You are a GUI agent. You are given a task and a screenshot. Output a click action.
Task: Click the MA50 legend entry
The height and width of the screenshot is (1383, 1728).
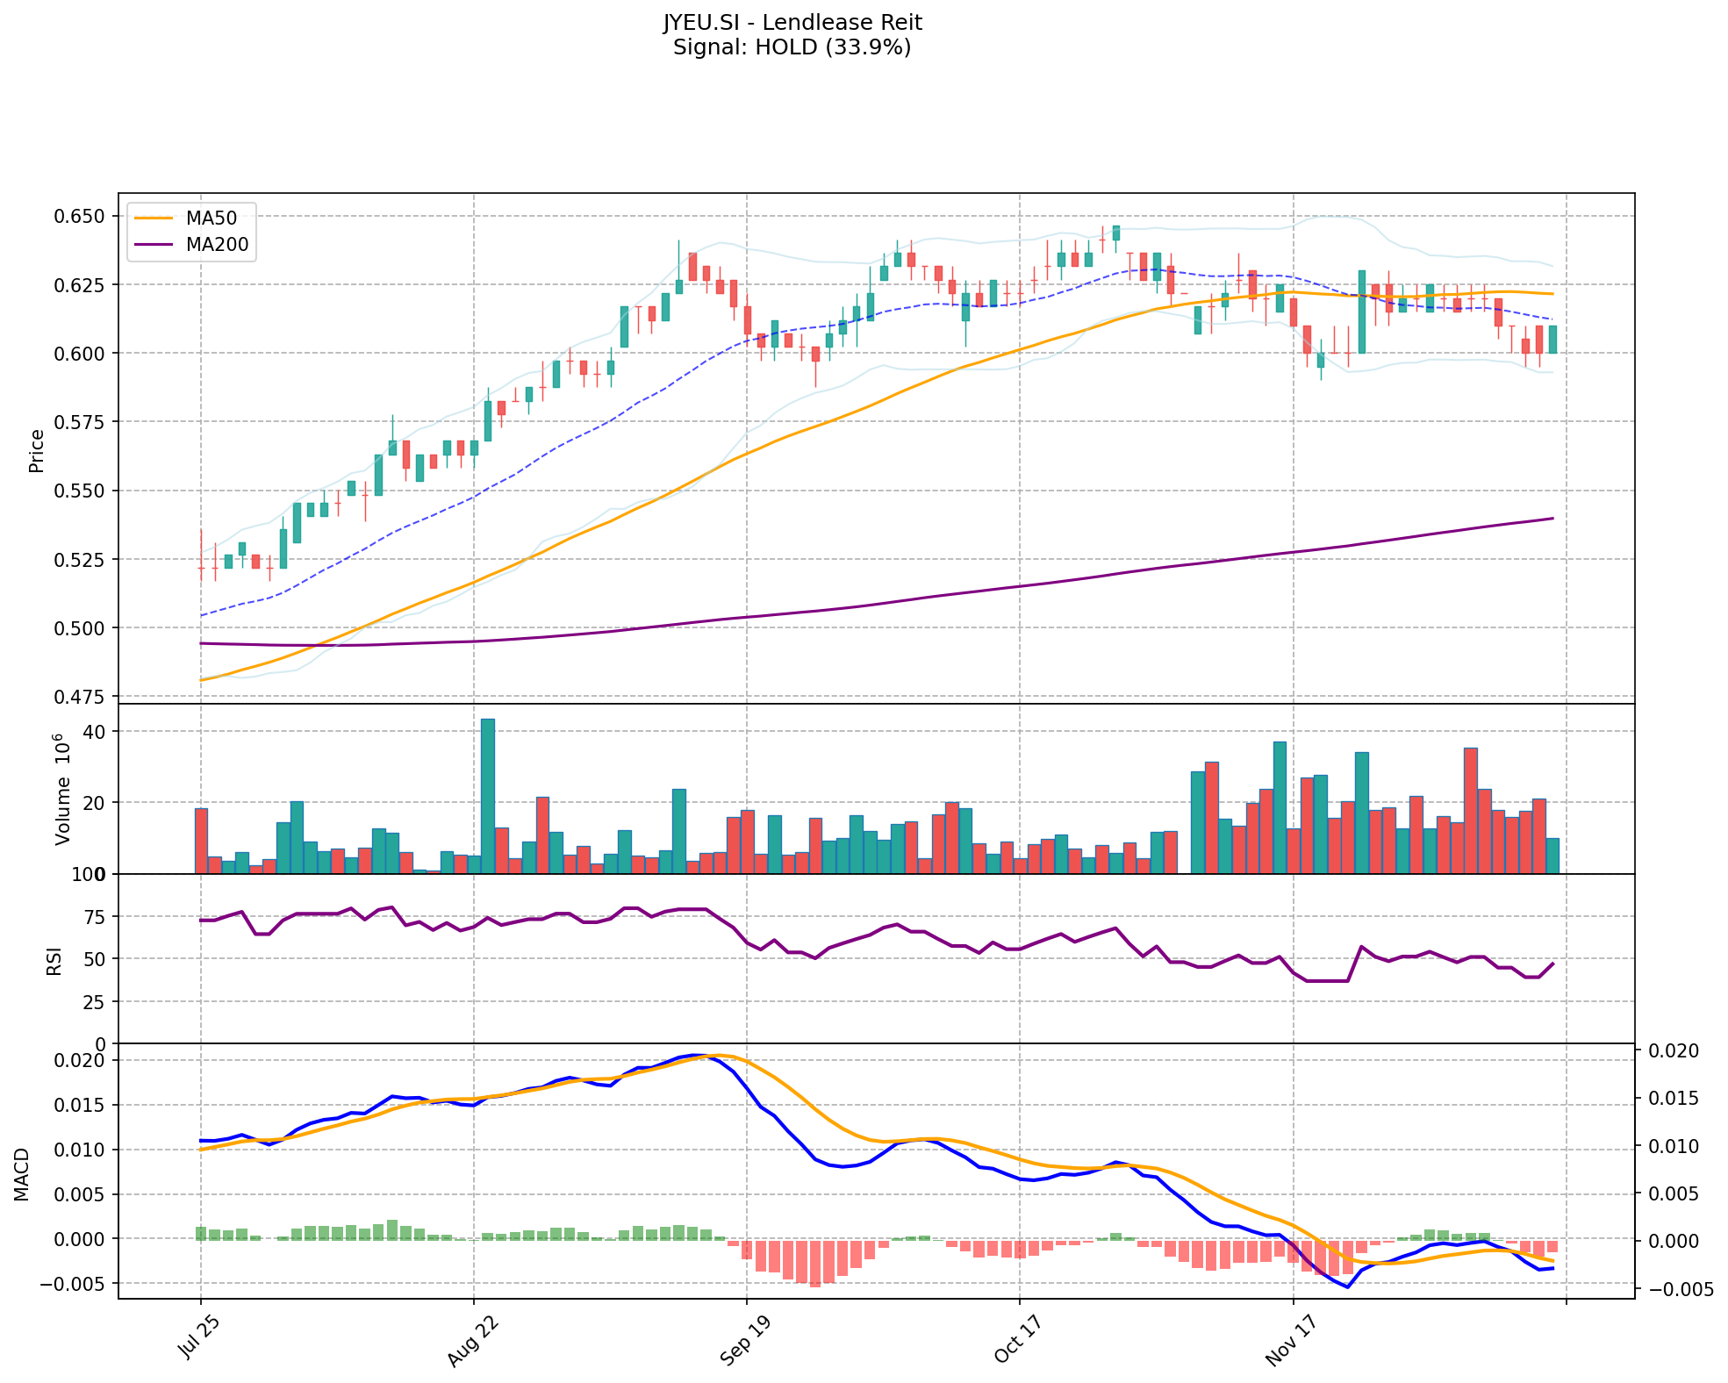pos(211,218)
